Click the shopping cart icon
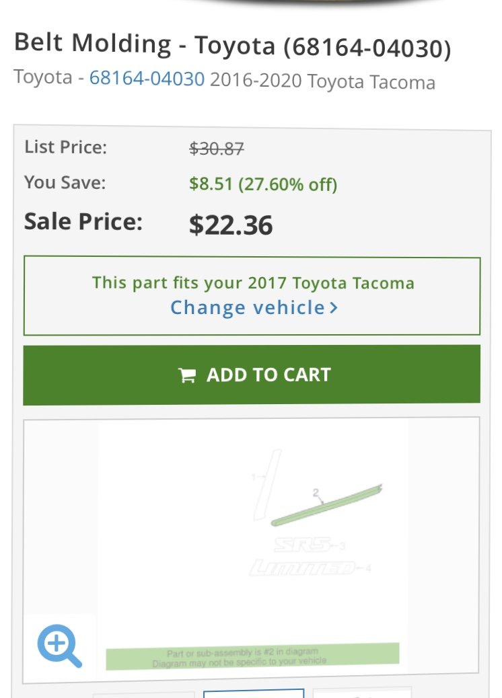 187,375
